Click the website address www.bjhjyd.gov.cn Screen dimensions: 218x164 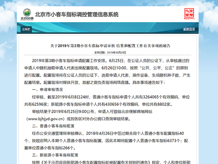click(x=45, y=119)
